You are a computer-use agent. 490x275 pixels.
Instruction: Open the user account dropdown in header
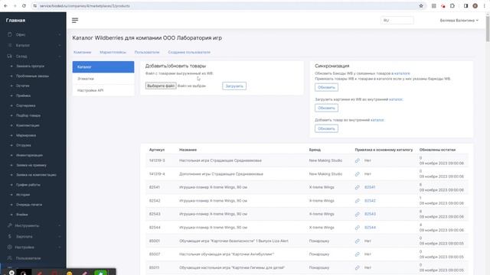point(459,21)
